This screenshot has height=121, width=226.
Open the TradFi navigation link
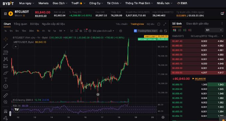78,3
